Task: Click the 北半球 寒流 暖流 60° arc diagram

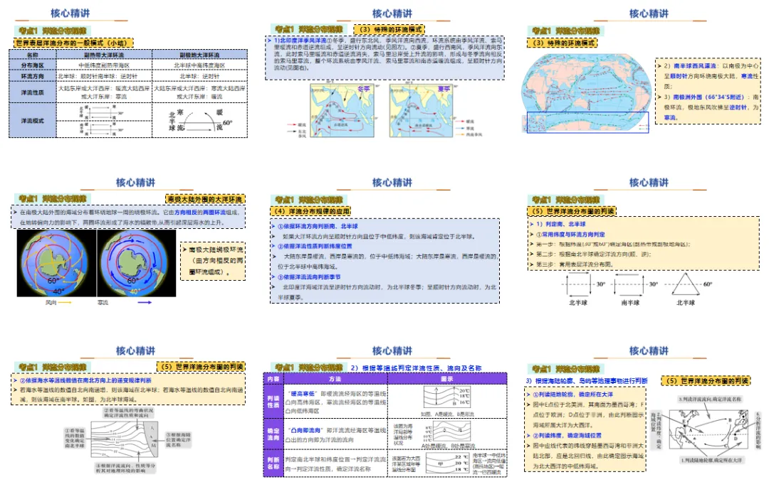Action: 200,120
